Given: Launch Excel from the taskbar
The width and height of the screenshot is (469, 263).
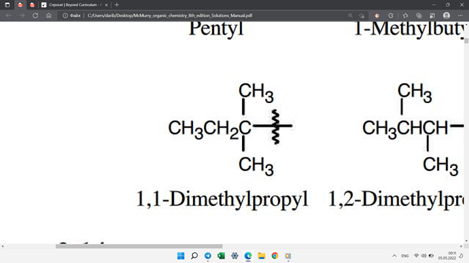Looking at the screenshot, I should [221, 256].
